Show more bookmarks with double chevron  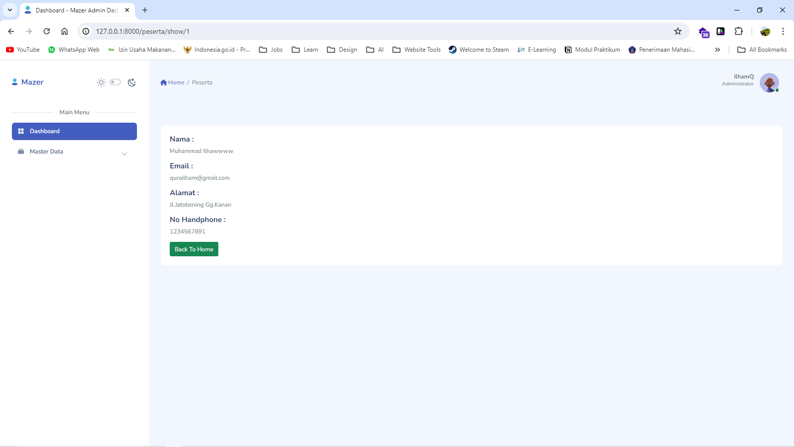pyautogui.click(x=717, y=50)
